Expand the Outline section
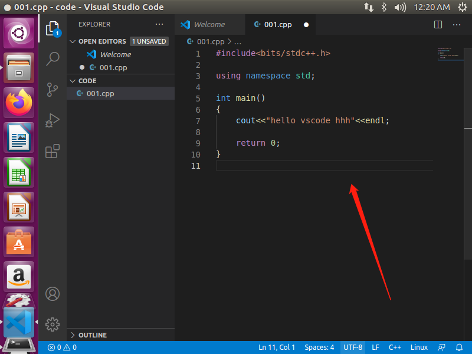Image resolution: width=472 pixels, height=354 pixels. pos(73,335)
